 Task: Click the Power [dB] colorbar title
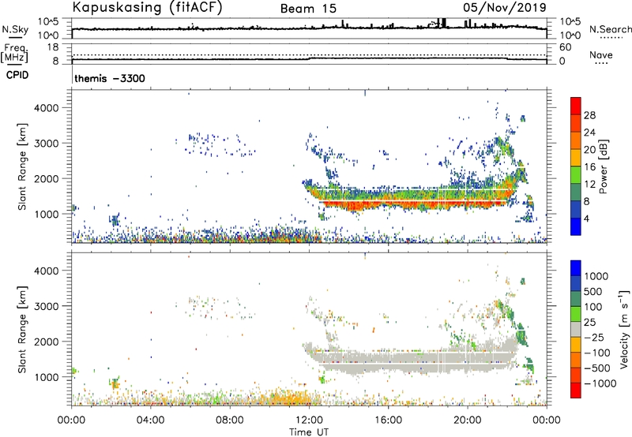603,166
